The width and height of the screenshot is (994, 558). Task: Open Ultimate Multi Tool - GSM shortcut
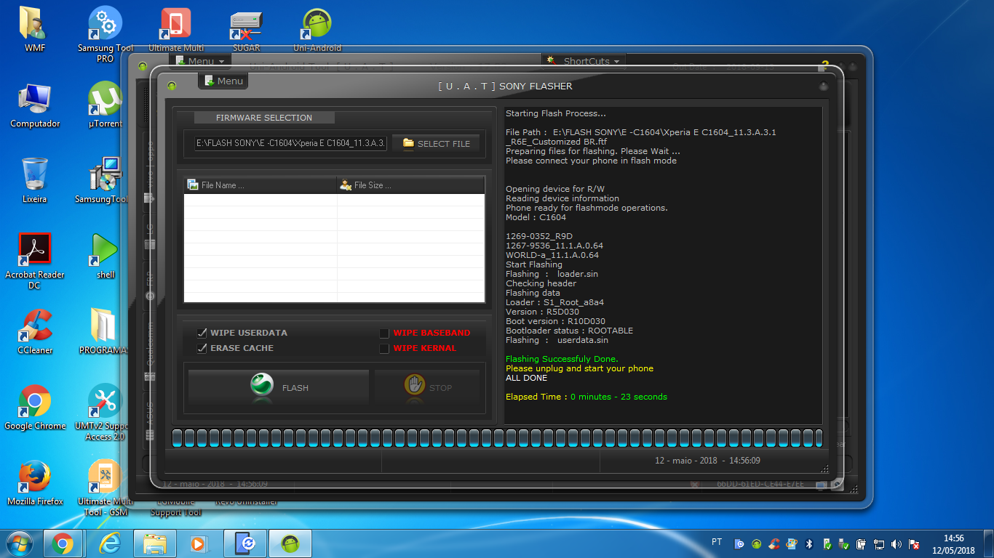pos(106,488)
